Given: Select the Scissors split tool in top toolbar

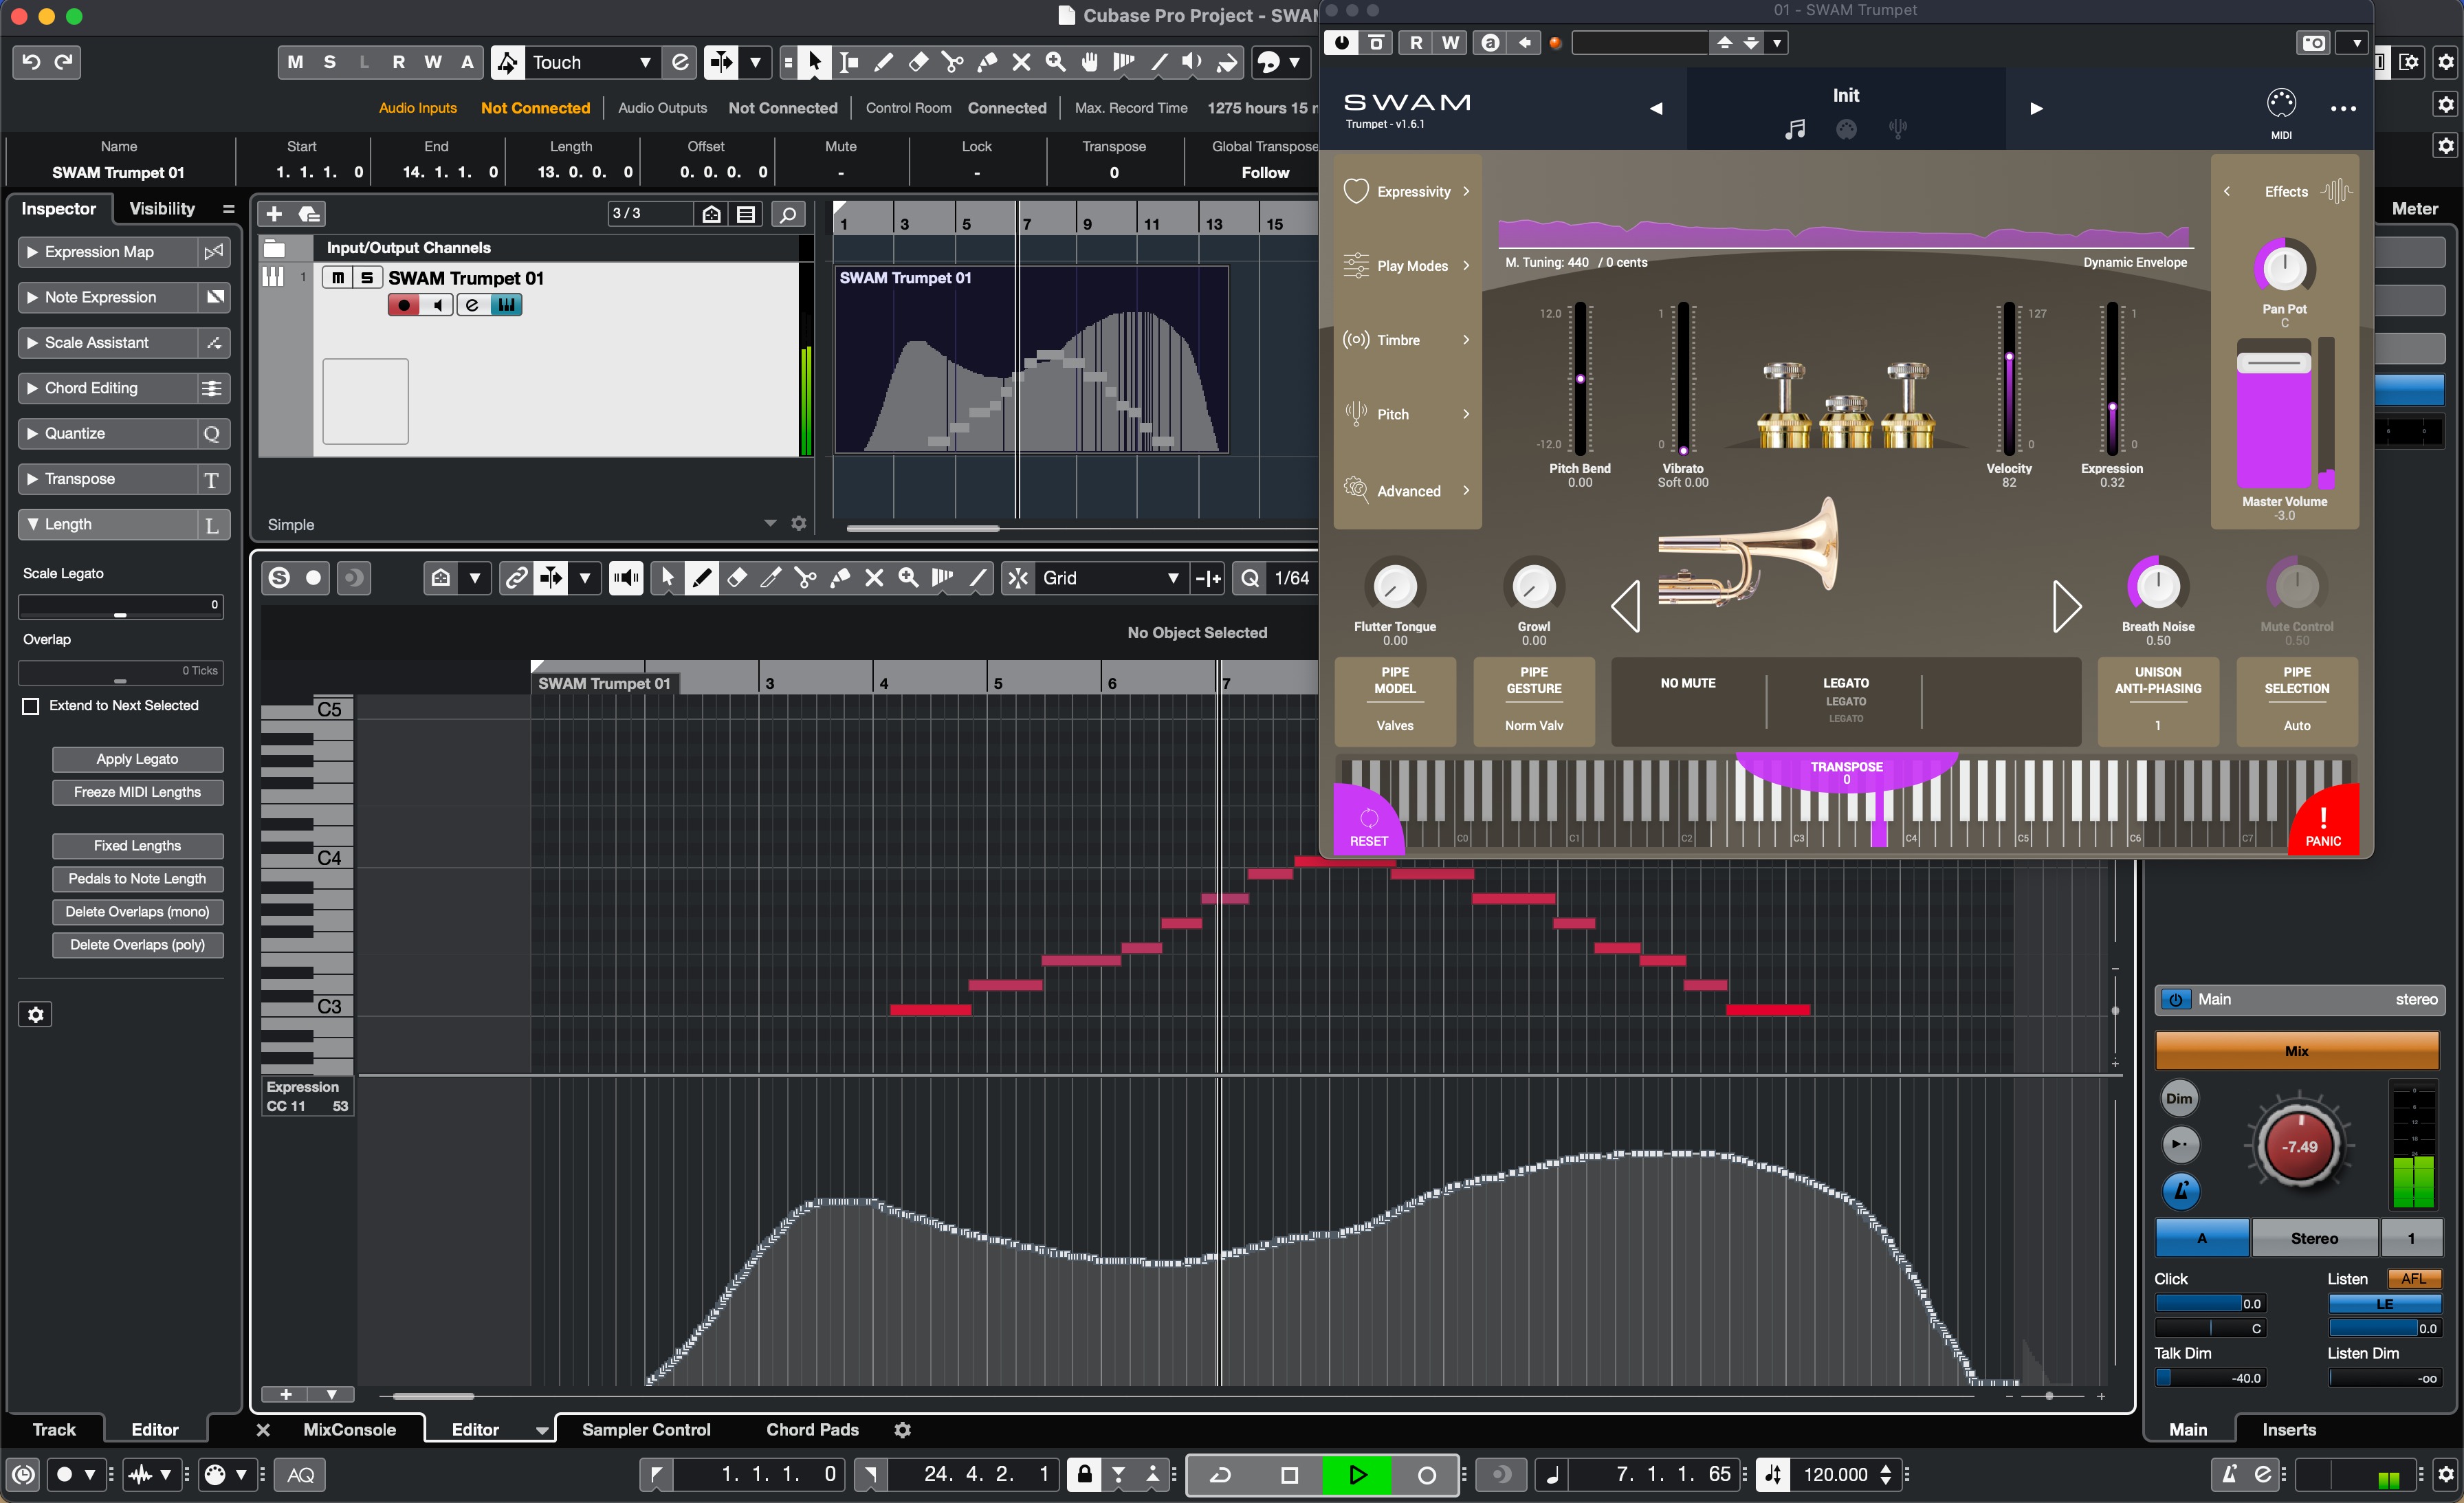Looking at the screenshot, I should (953, 63).
